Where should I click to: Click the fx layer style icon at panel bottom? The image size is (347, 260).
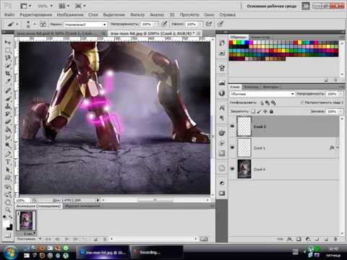pos(289,239)
